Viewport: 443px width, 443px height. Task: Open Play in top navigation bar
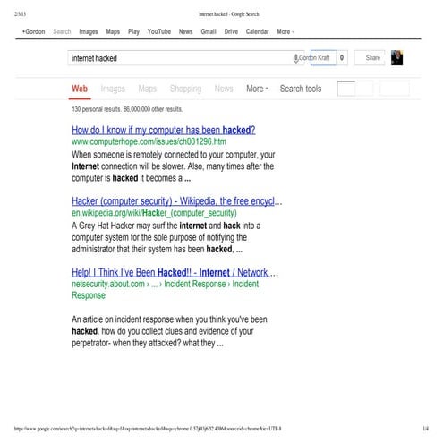point(133,31)
